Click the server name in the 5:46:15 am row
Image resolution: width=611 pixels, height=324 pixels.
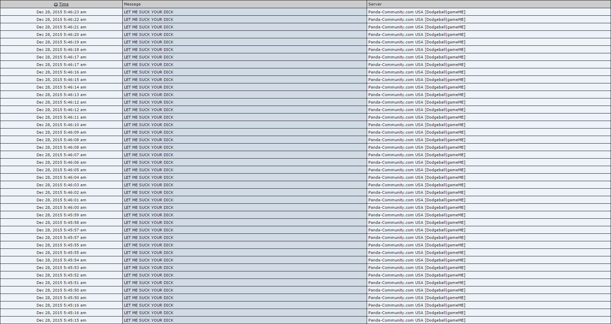pos(417,80)
